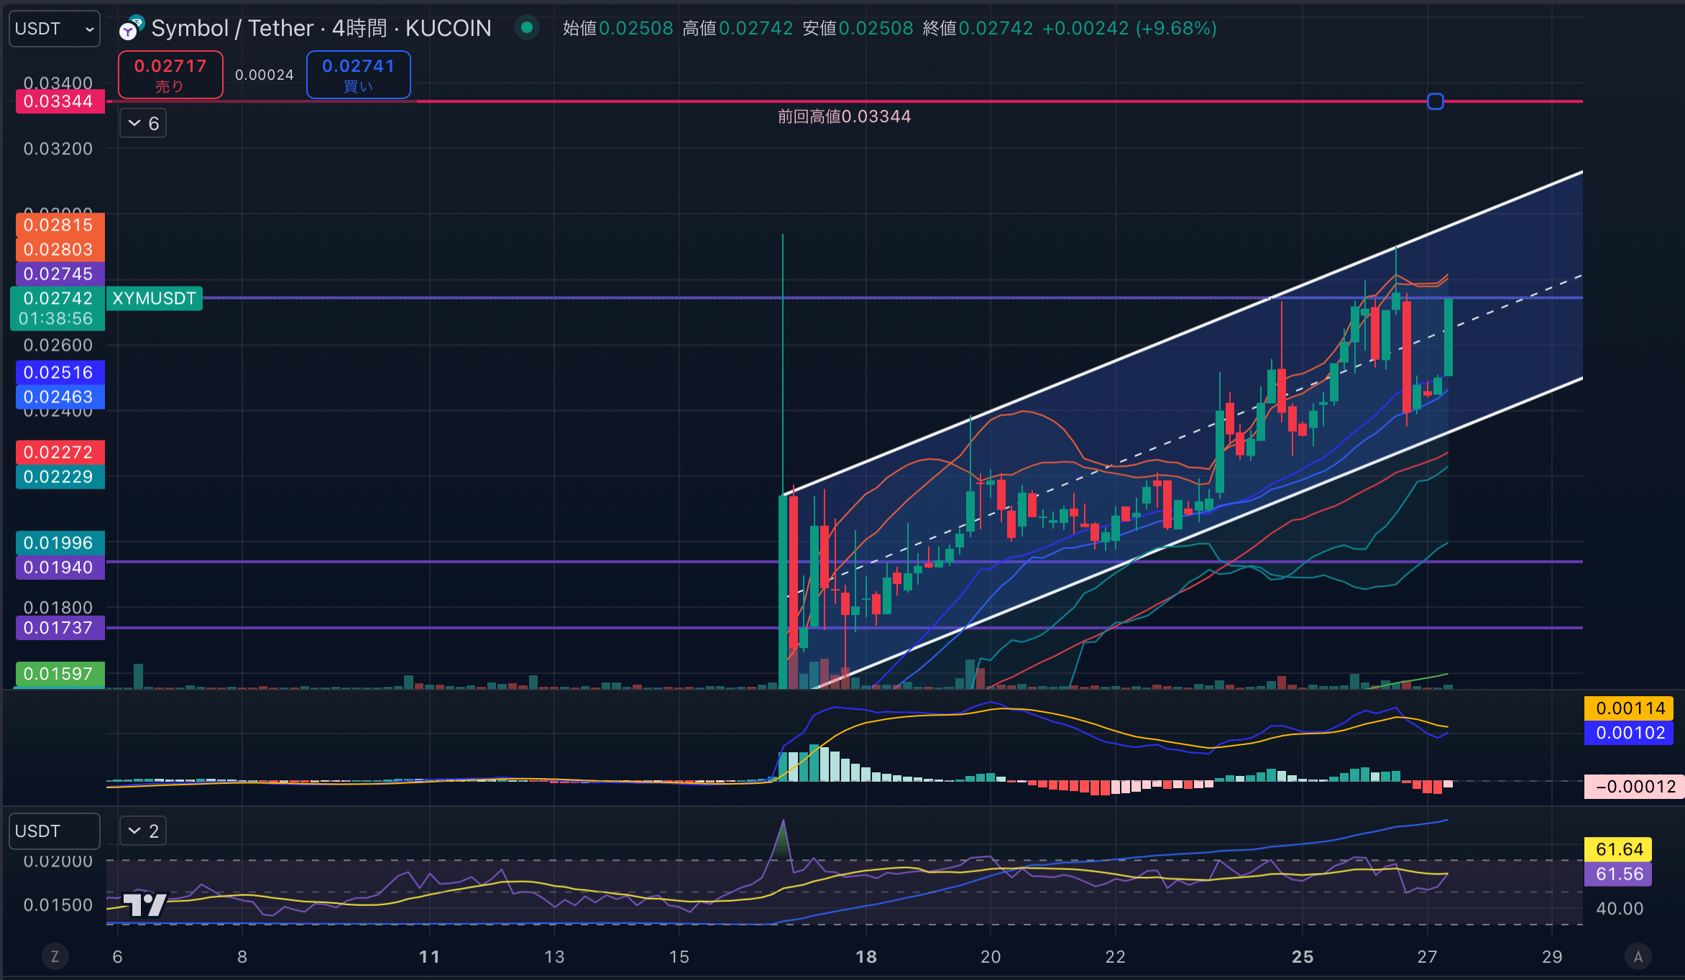Click the 61.64 yellow RSI label
The image size is (1685, 980).
(x=1618, y=849)
